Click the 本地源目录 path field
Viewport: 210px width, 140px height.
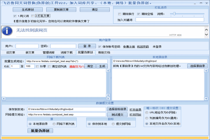click(160, 61)
